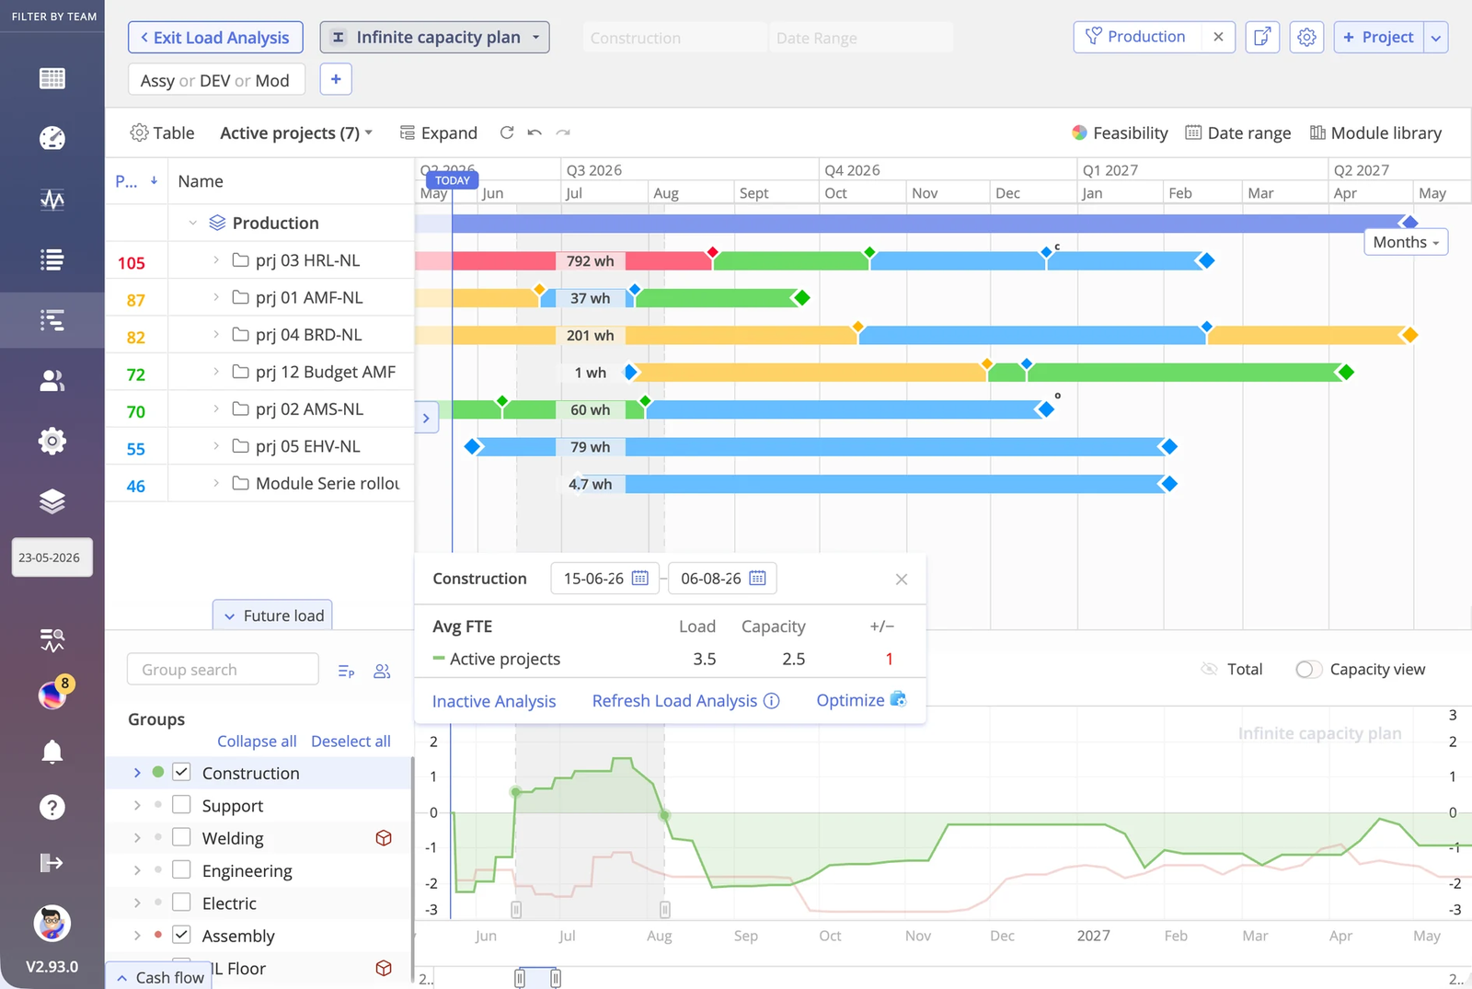
Task: Open the user avatar profile
Action: pyautogui.click(x=52, y=923)
